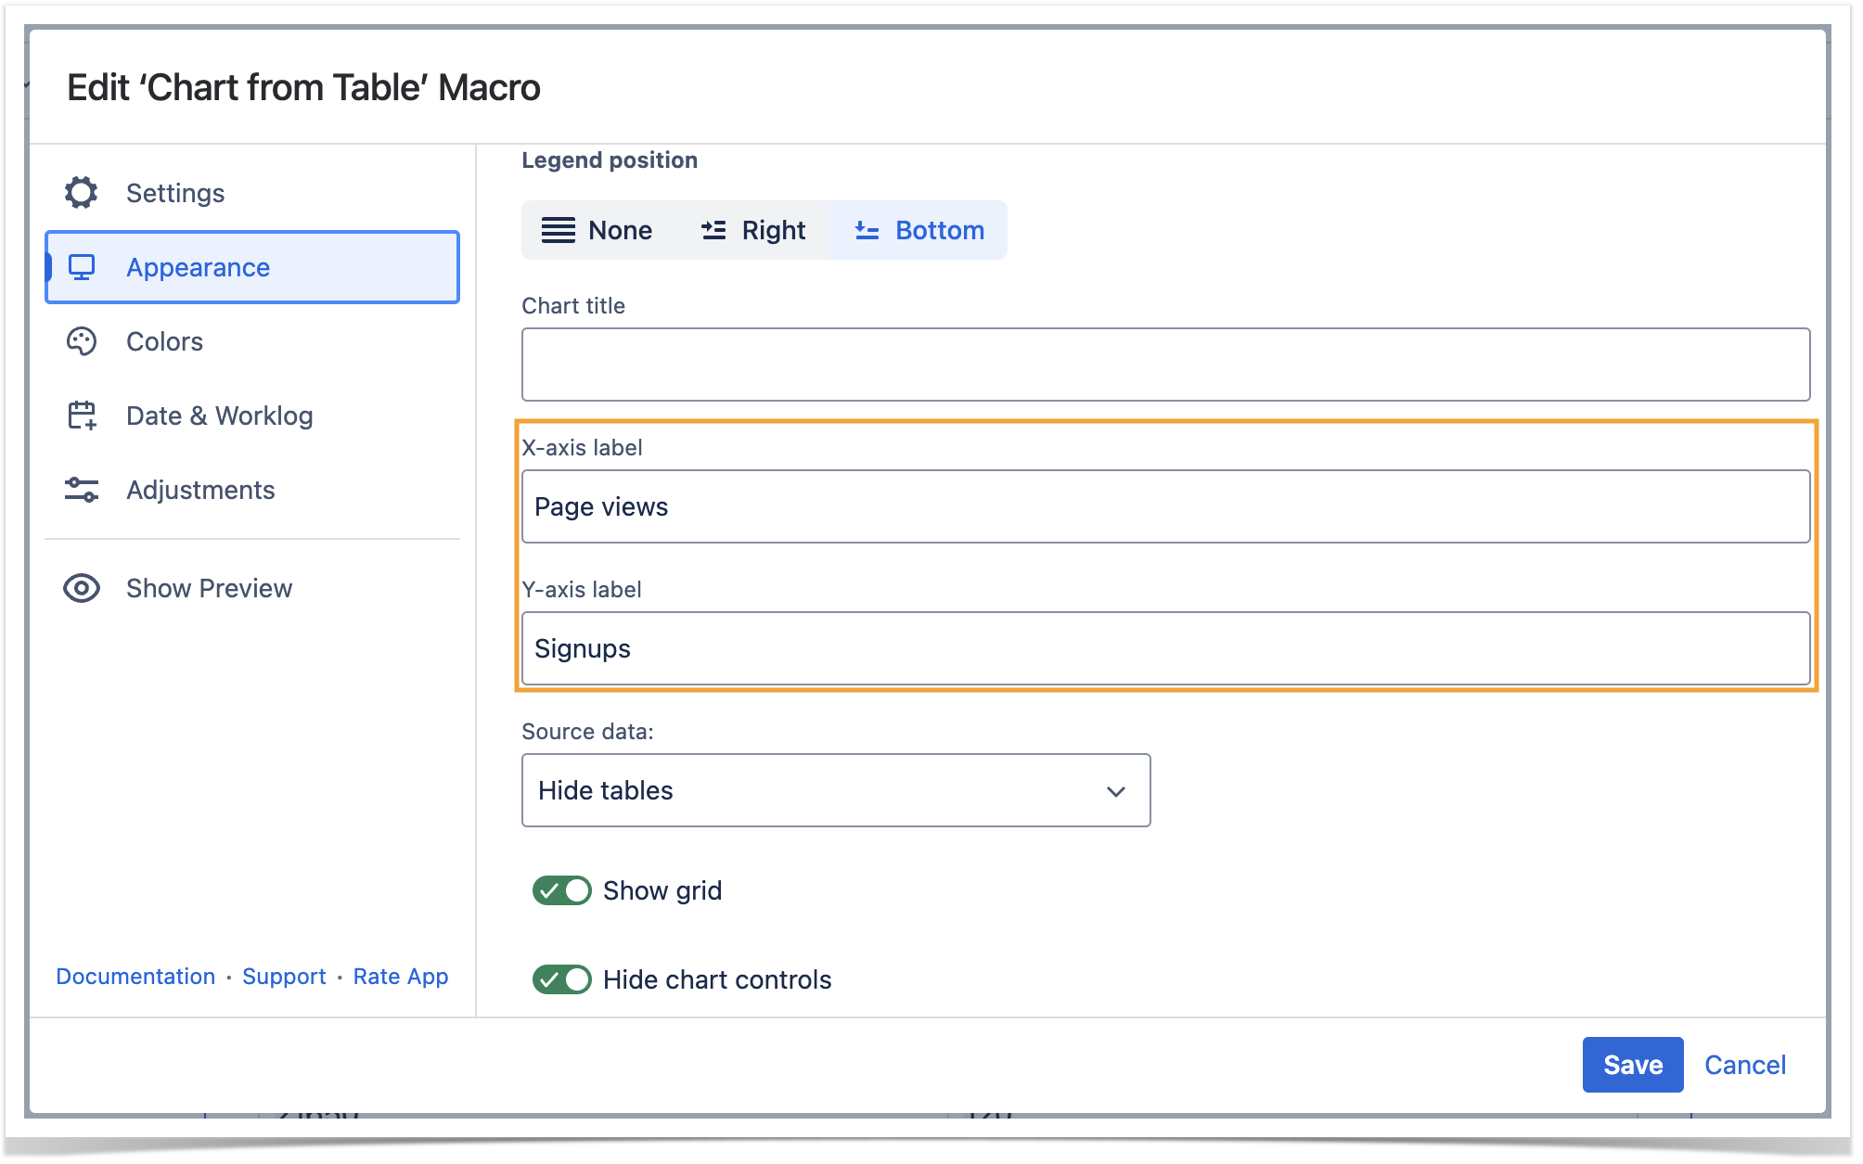This screenshot has height=1164, width=1863.
Task: Cancel the macro editing dialog
Action: click(1744, 1065)
